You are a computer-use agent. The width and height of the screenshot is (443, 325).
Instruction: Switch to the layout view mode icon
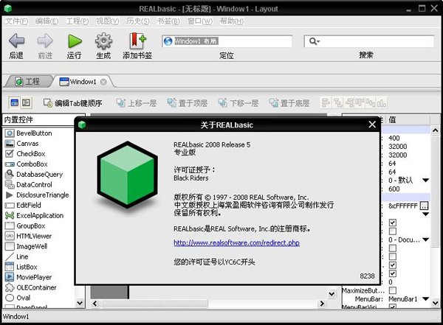pos(15,102)
